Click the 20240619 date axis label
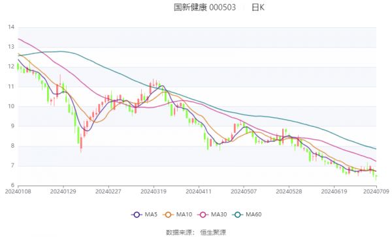 pyautogui.click(x=334, y=191)
